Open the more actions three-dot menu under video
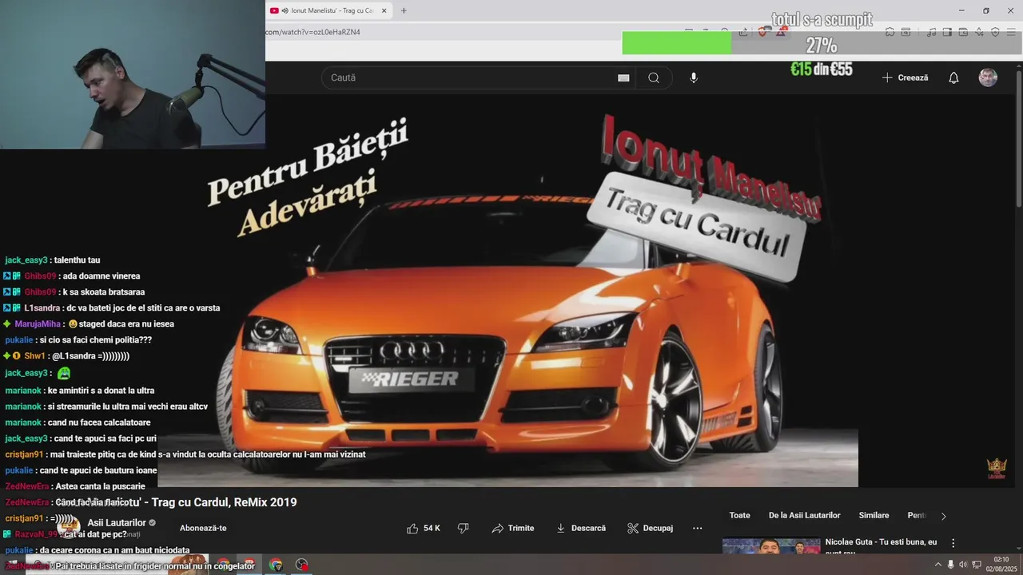The height and width of the screenshot is (575, 1023). pos(697,528)
